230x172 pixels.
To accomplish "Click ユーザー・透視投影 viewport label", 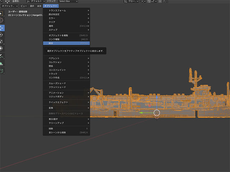I will tap(18, 11).
